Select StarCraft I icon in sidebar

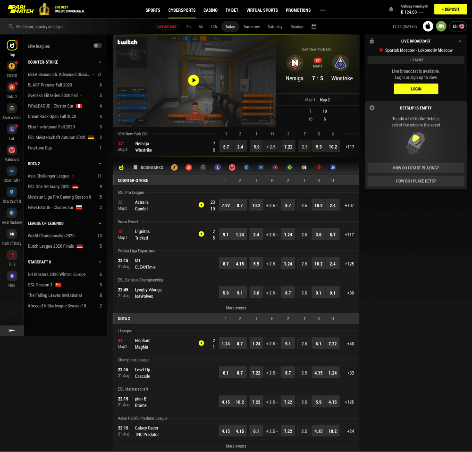12,171
